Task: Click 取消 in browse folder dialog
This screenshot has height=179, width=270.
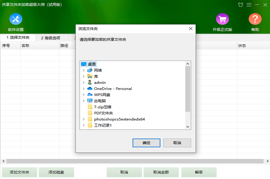Action: pyautogui.click(x=177, y=143)
